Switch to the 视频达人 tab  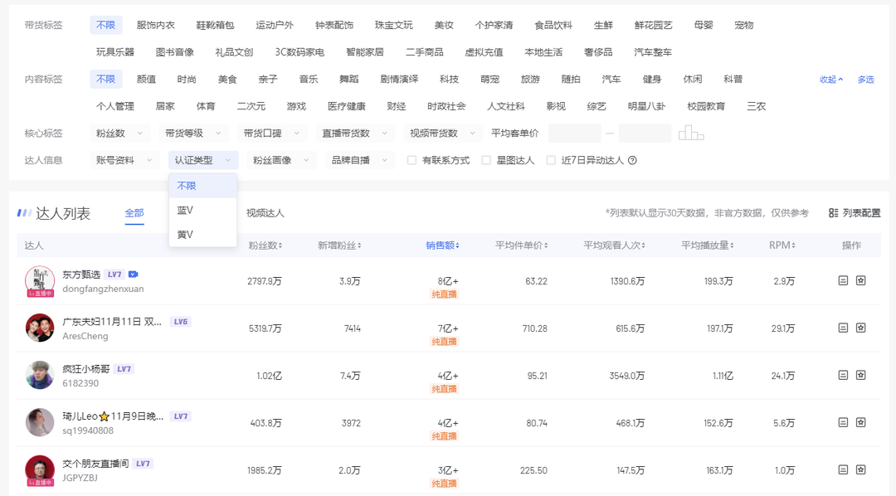(x=264, y=212)
